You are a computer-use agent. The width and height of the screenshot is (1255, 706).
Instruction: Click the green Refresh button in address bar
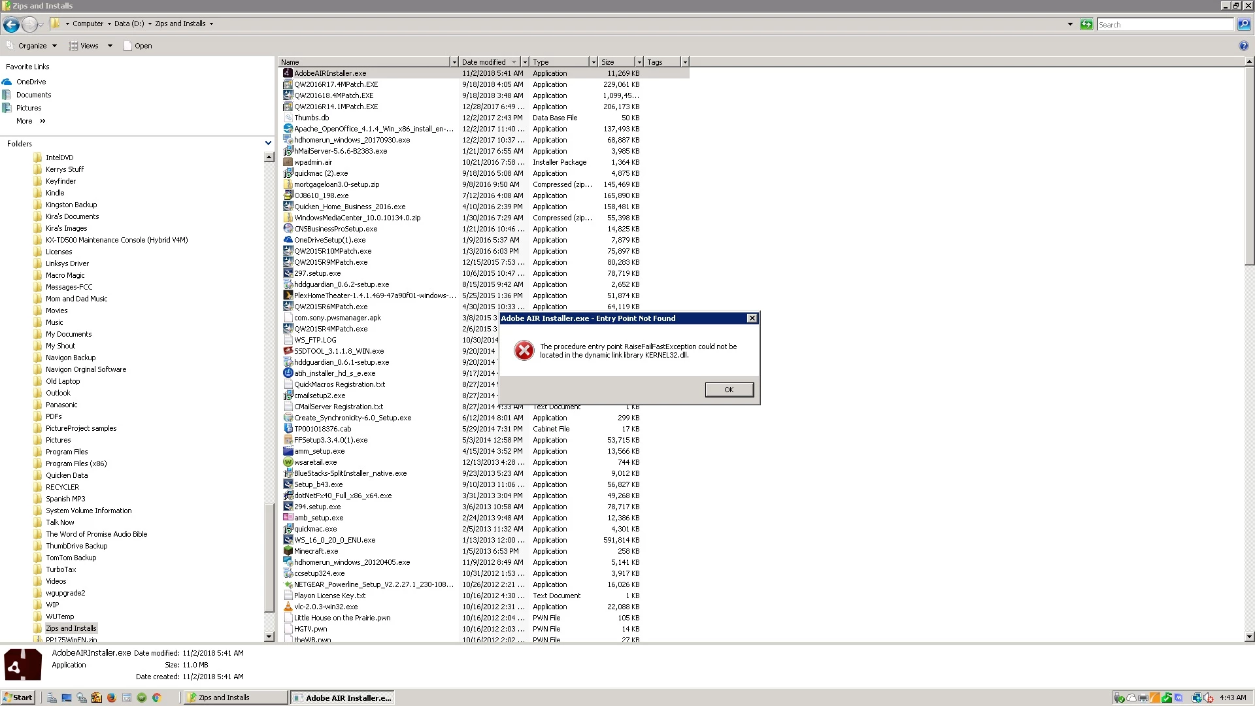coord(1086,24)
